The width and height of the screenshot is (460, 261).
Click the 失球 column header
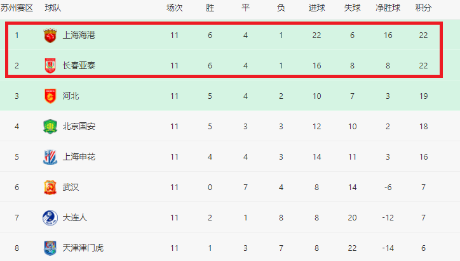[x=352, y=8]
